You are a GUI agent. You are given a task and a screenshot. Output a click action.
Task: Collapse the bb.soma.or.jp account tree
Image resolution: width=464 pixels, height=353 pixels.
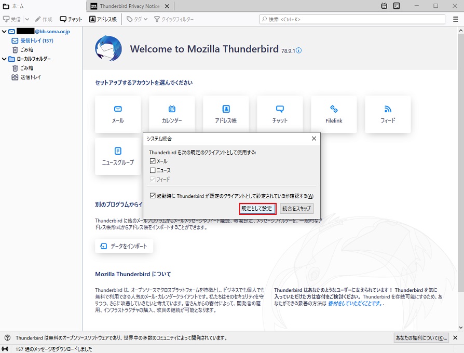4,31
